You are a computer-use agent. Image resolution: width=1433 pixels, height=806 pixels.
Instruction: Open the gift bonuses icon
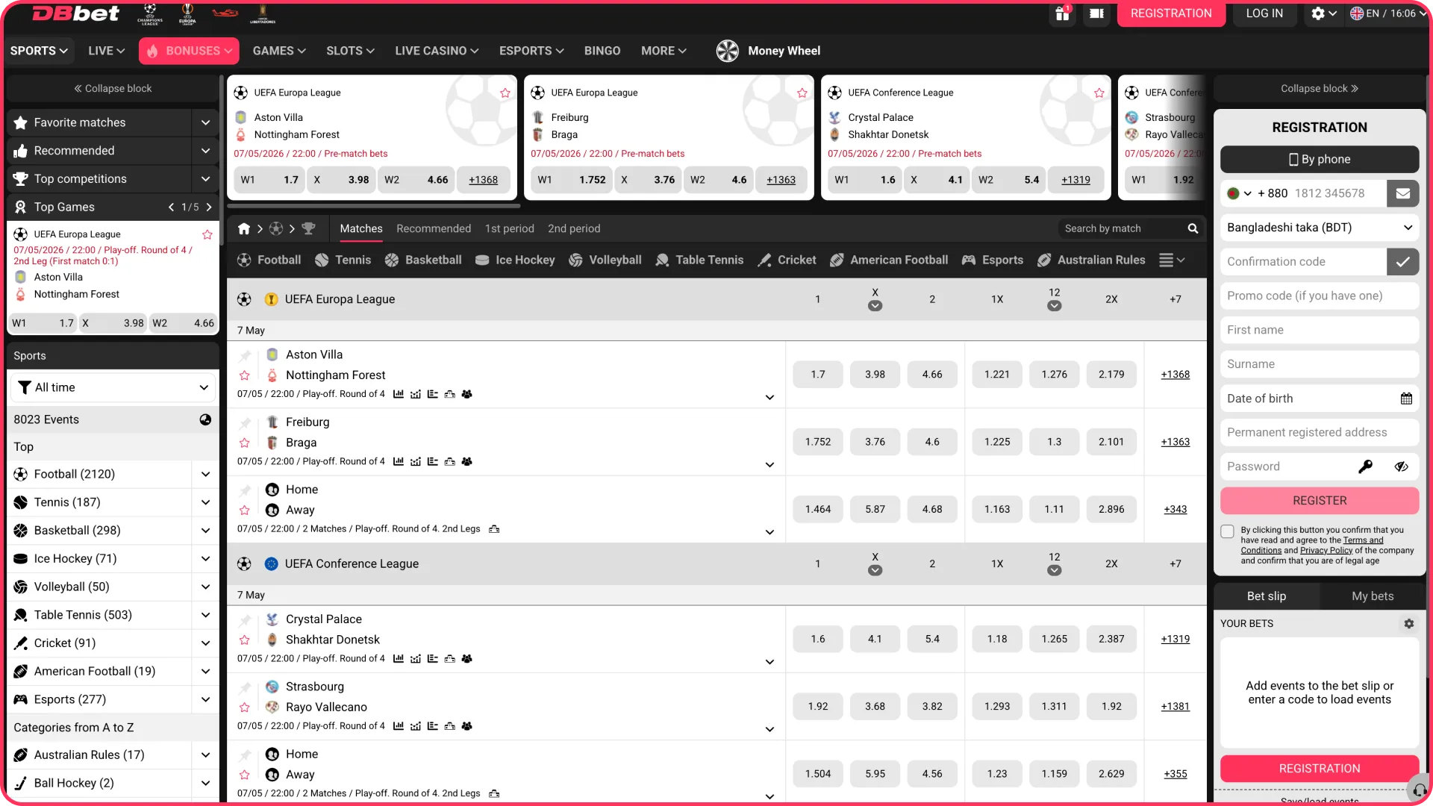(1062, 13)
